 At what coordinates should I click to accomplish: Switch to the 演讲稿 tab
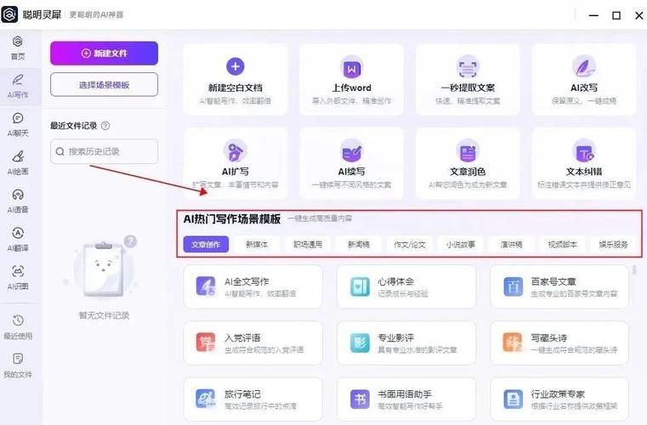[512, 244]
